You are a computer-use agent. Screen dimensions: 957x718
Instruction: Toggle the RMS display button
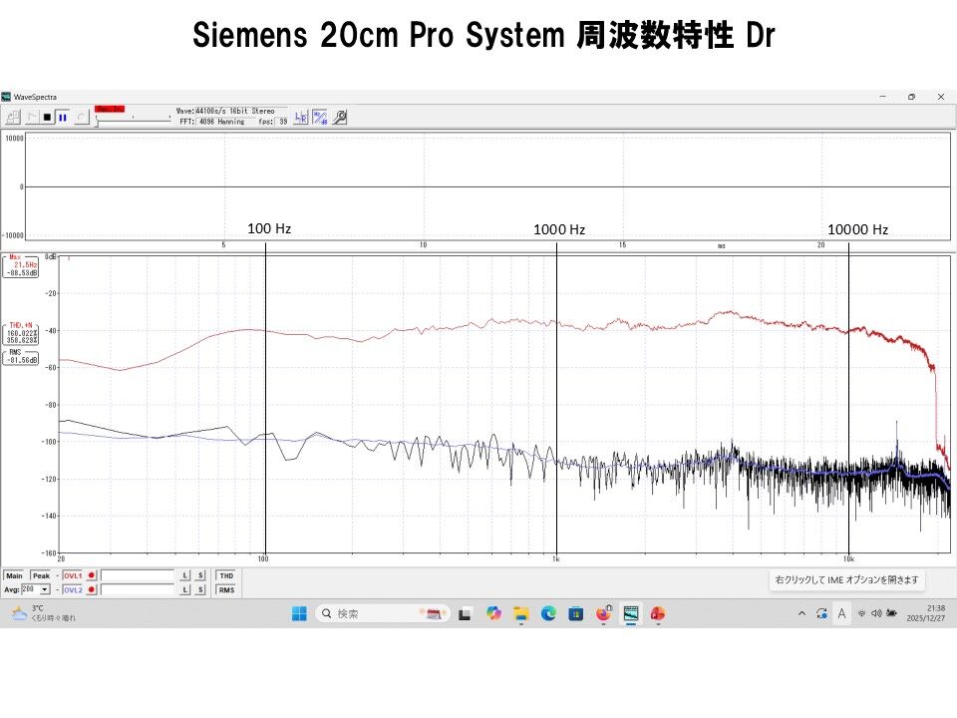coord(226,589)
